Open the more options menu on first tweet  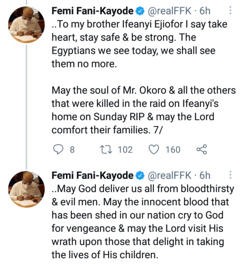[230, 10]
